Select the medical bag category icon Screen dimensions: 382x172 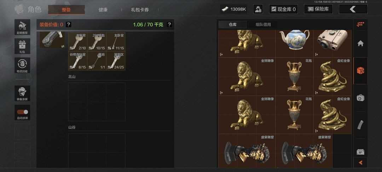[x=360, y=98]
